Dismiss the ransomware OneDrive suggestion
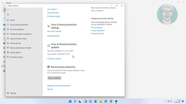 click(50, 89)
